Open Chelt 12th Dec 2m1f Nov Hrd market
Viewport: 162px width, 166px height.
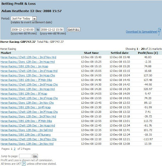[28, 57]
